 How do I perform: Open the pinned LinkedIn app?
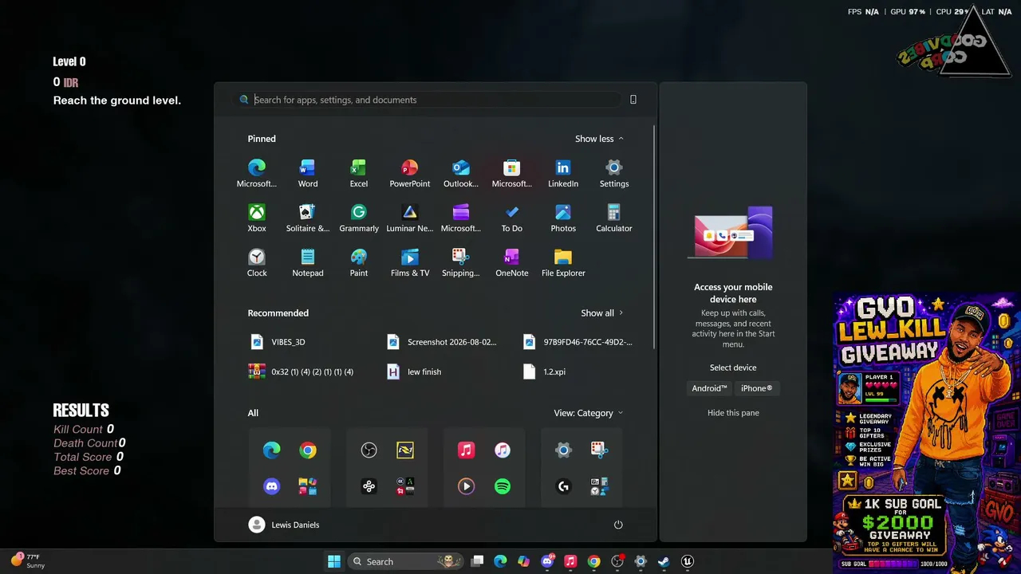pyautogui.click(x=562, y=174)
